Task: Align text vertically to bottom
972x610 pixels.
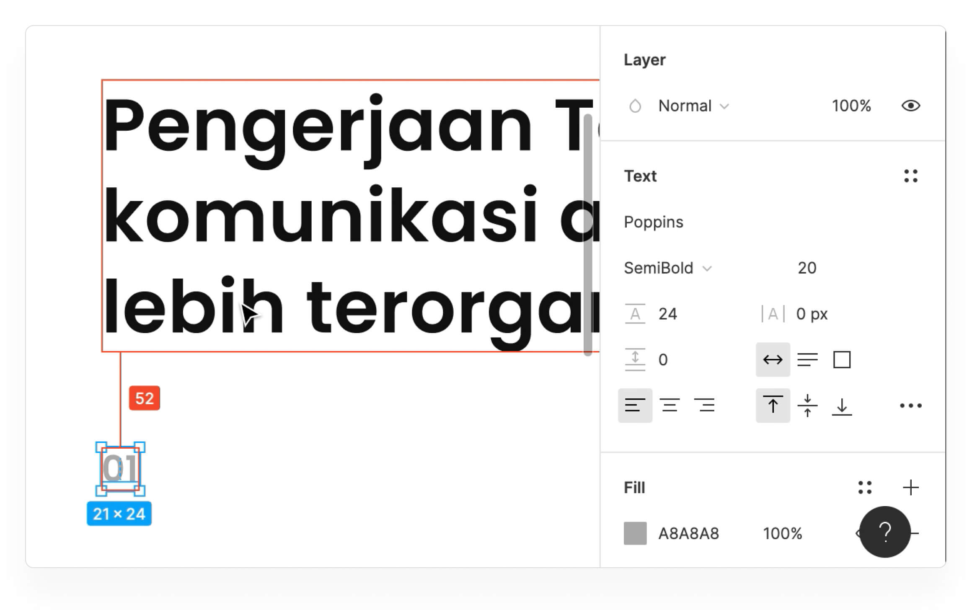Action: 842,406
